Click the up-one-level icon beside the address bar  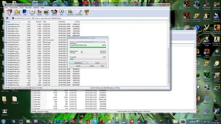(7, 18)
